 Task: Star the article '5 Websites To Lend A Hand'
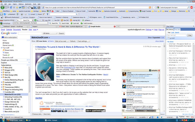click(34, 47)
